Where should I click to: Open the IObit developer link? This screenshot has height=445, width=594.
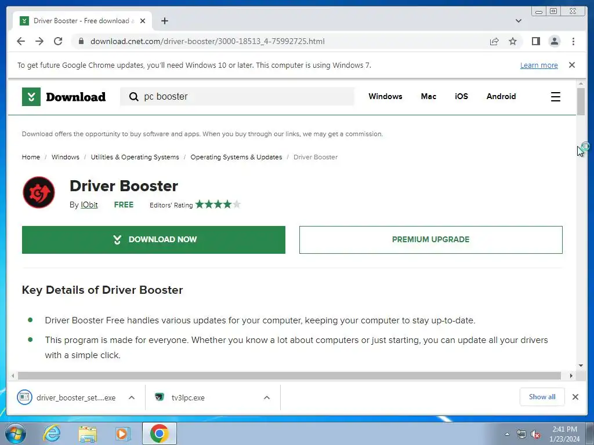click(x=89, y=205)
